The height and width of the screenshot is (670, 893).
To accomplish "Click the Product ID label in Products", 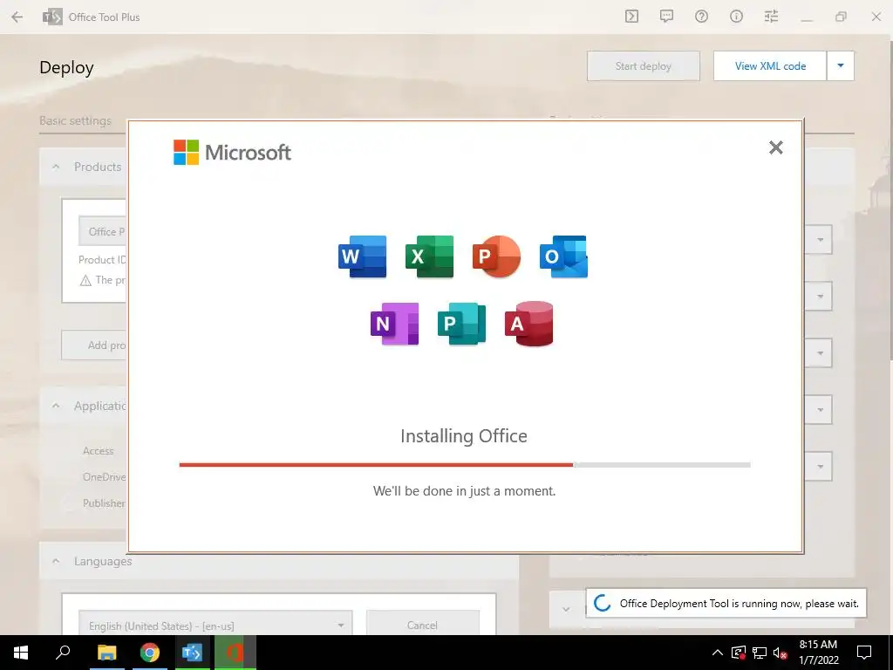I will pos(103,260).
